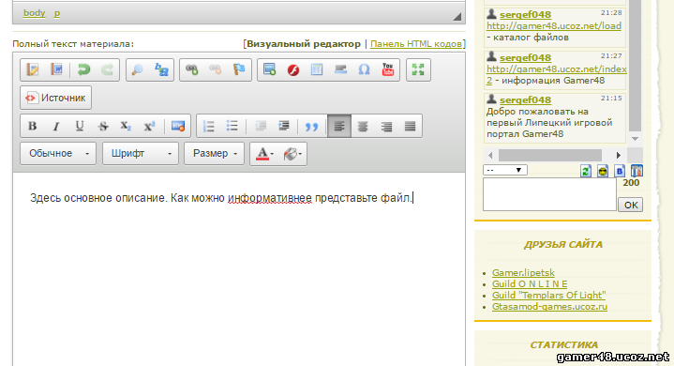The width and height of the screenshot is (674, 366).
Task: Insert a table with the table icon
Action: click(x=317, y=69)
